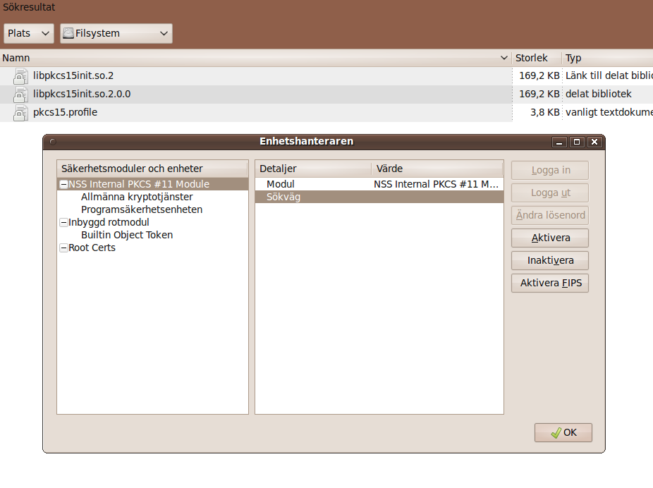Collapse the Inbyggd rotmodul tree node

click(63, 222)
